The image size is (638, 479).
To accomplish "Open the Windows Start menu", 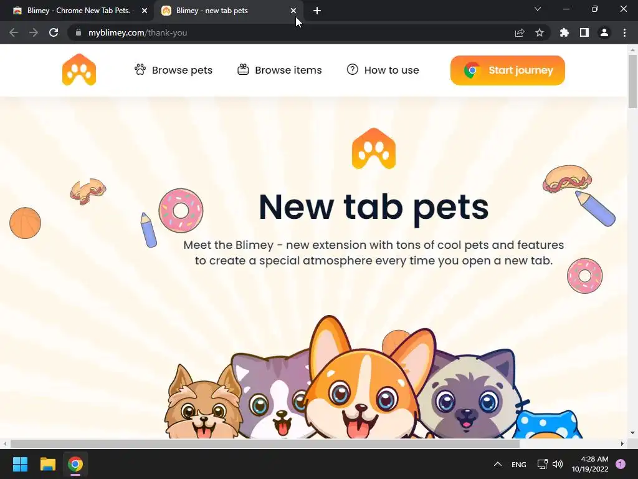I will [x=20, y=464].
